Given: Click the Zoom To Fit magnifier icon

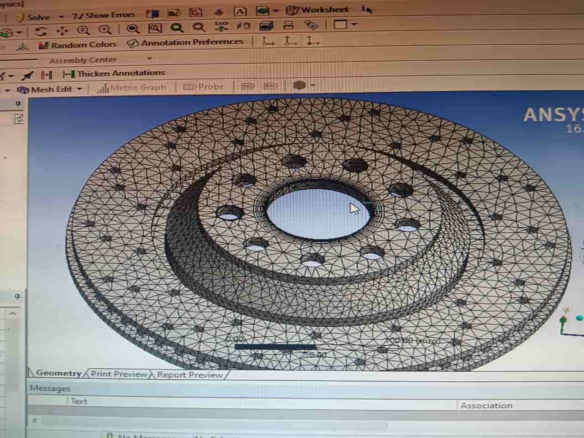Looking at the screenshot, I should tap(177, 28).
